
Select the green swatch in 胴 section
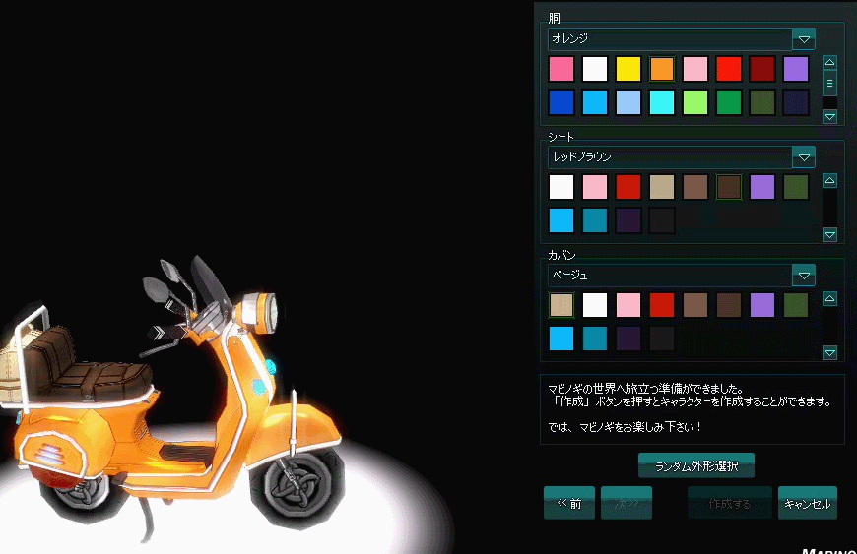coord(729,102)
